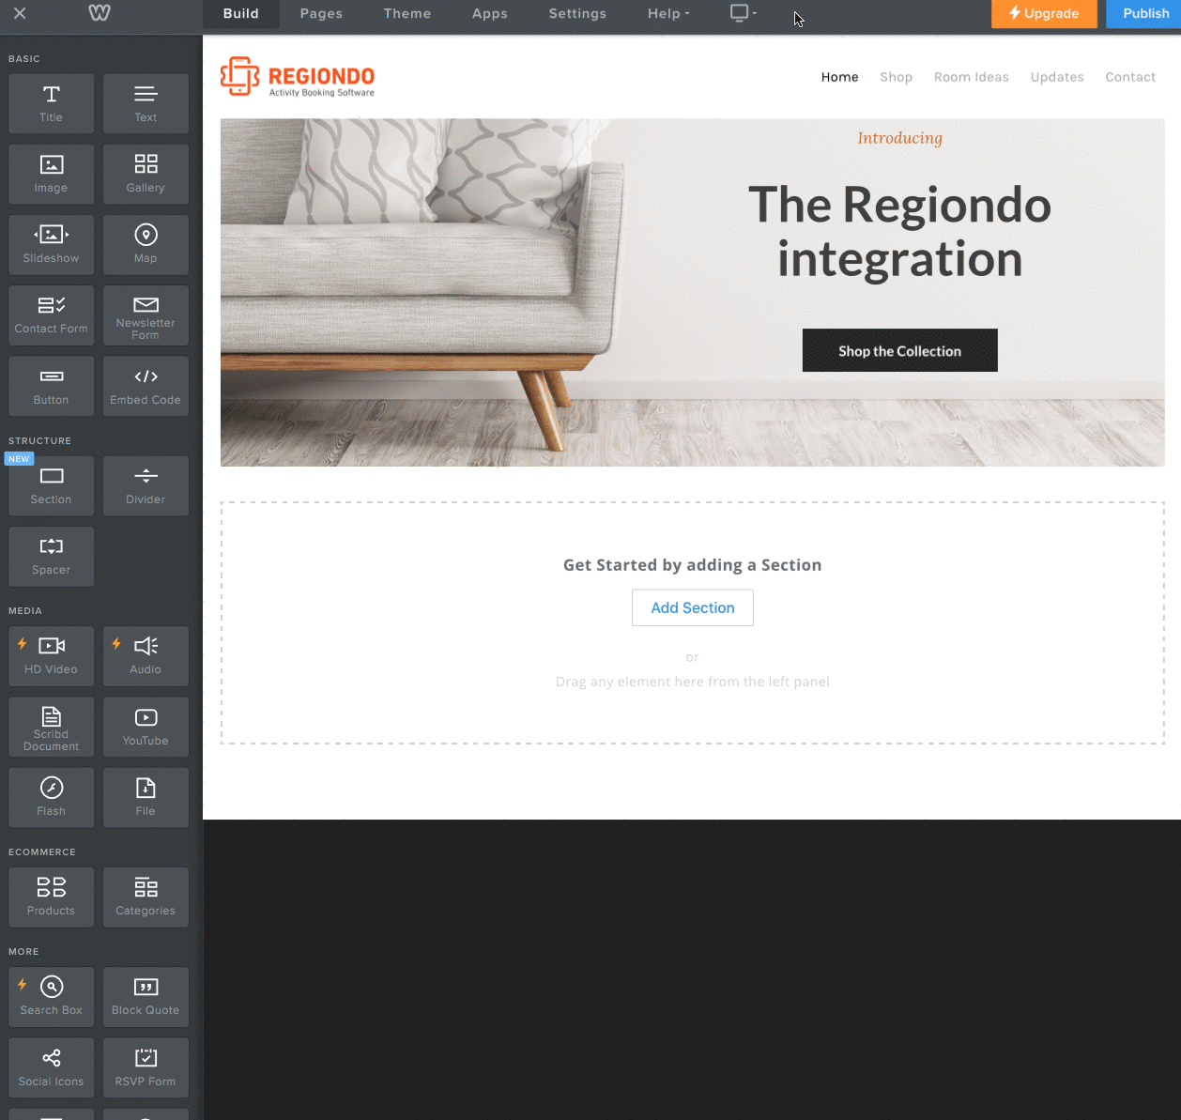The height and width of the screenshot is (1120, 1181).
Task: Open the Room Ideas navigation link
Action: (972, 77)
